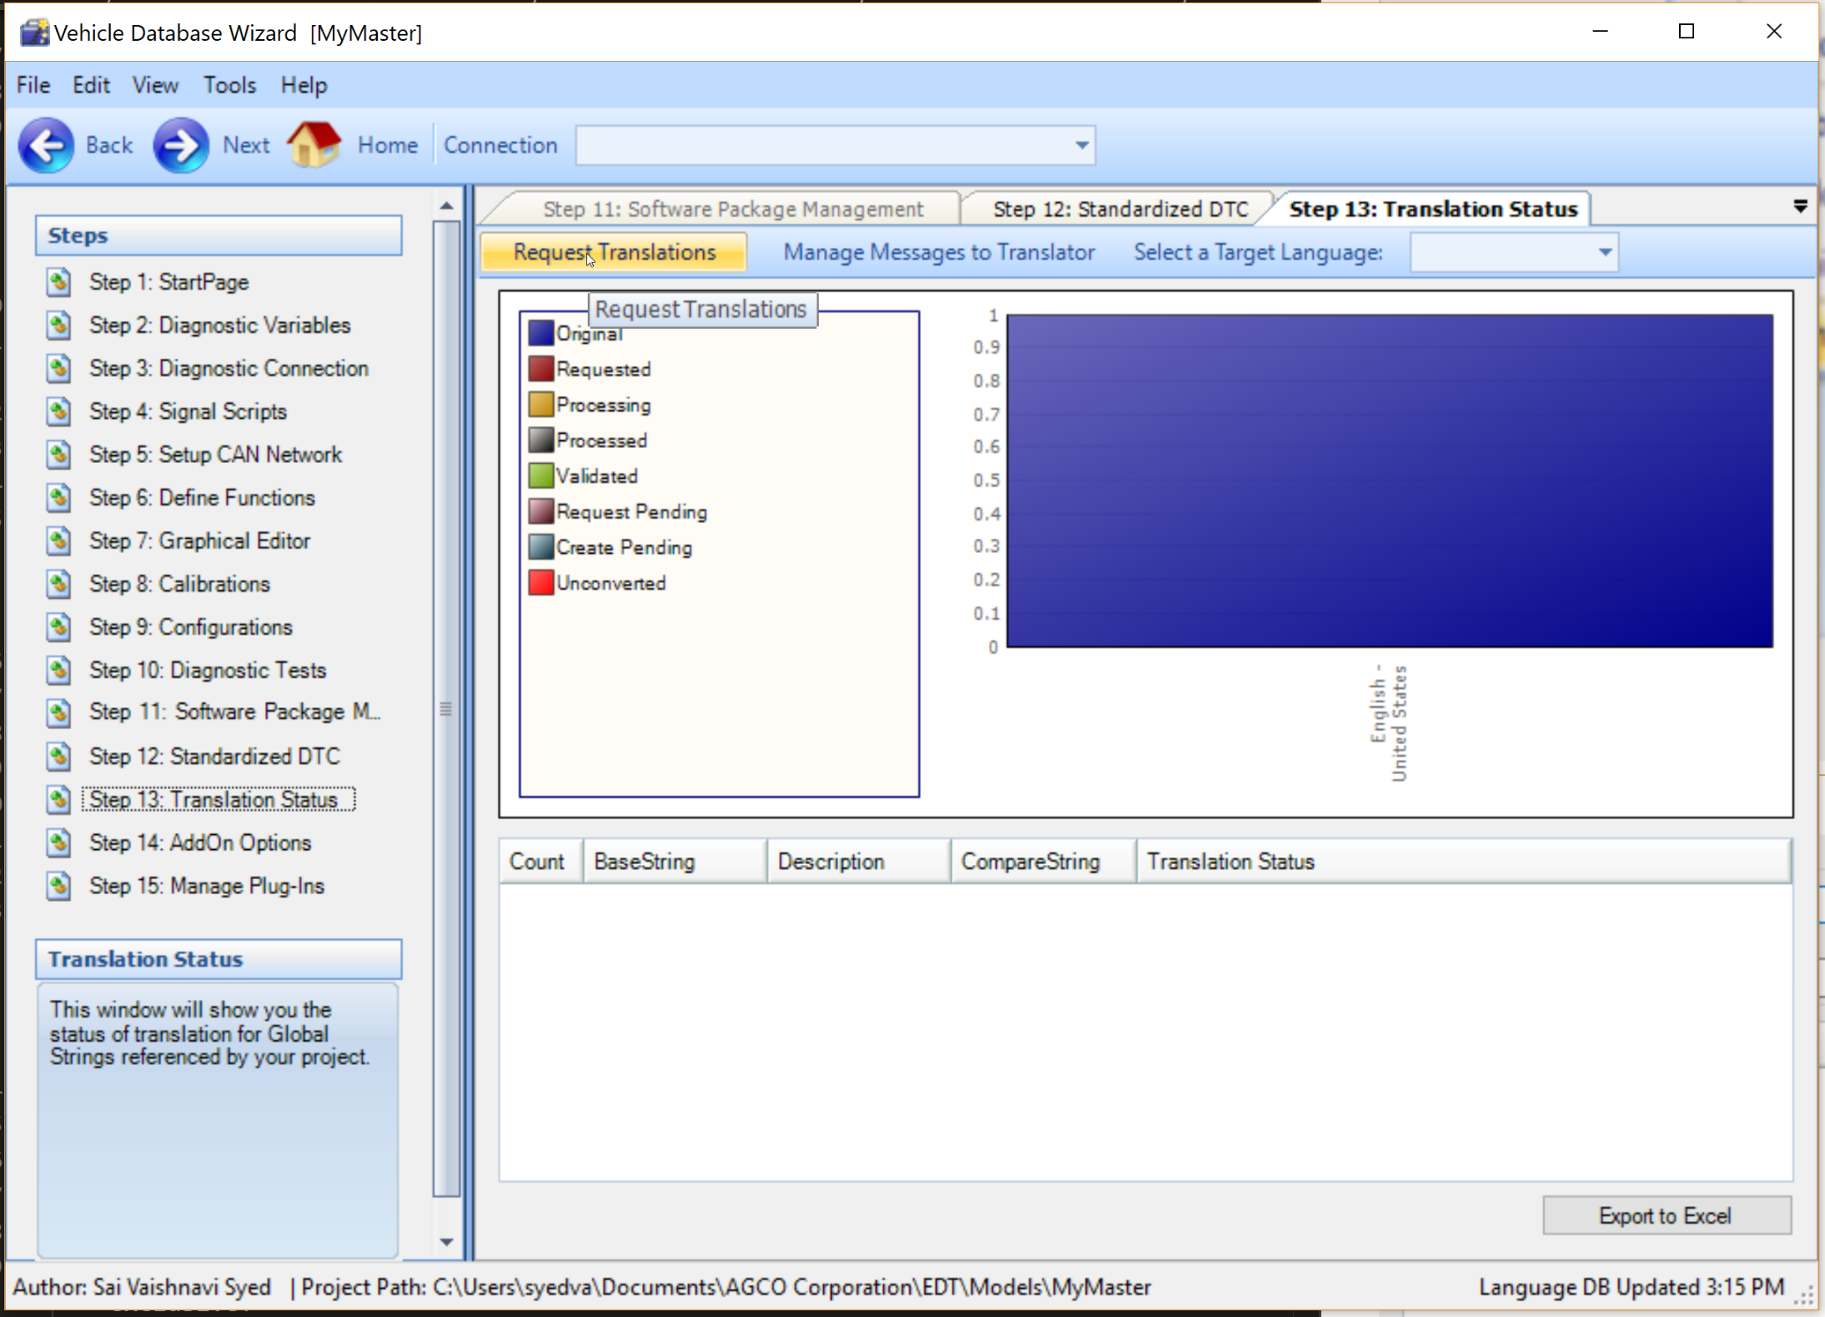Click the Translation Status panel header
This screenshot has width=1825, height=1317.
tap(219, 959)
